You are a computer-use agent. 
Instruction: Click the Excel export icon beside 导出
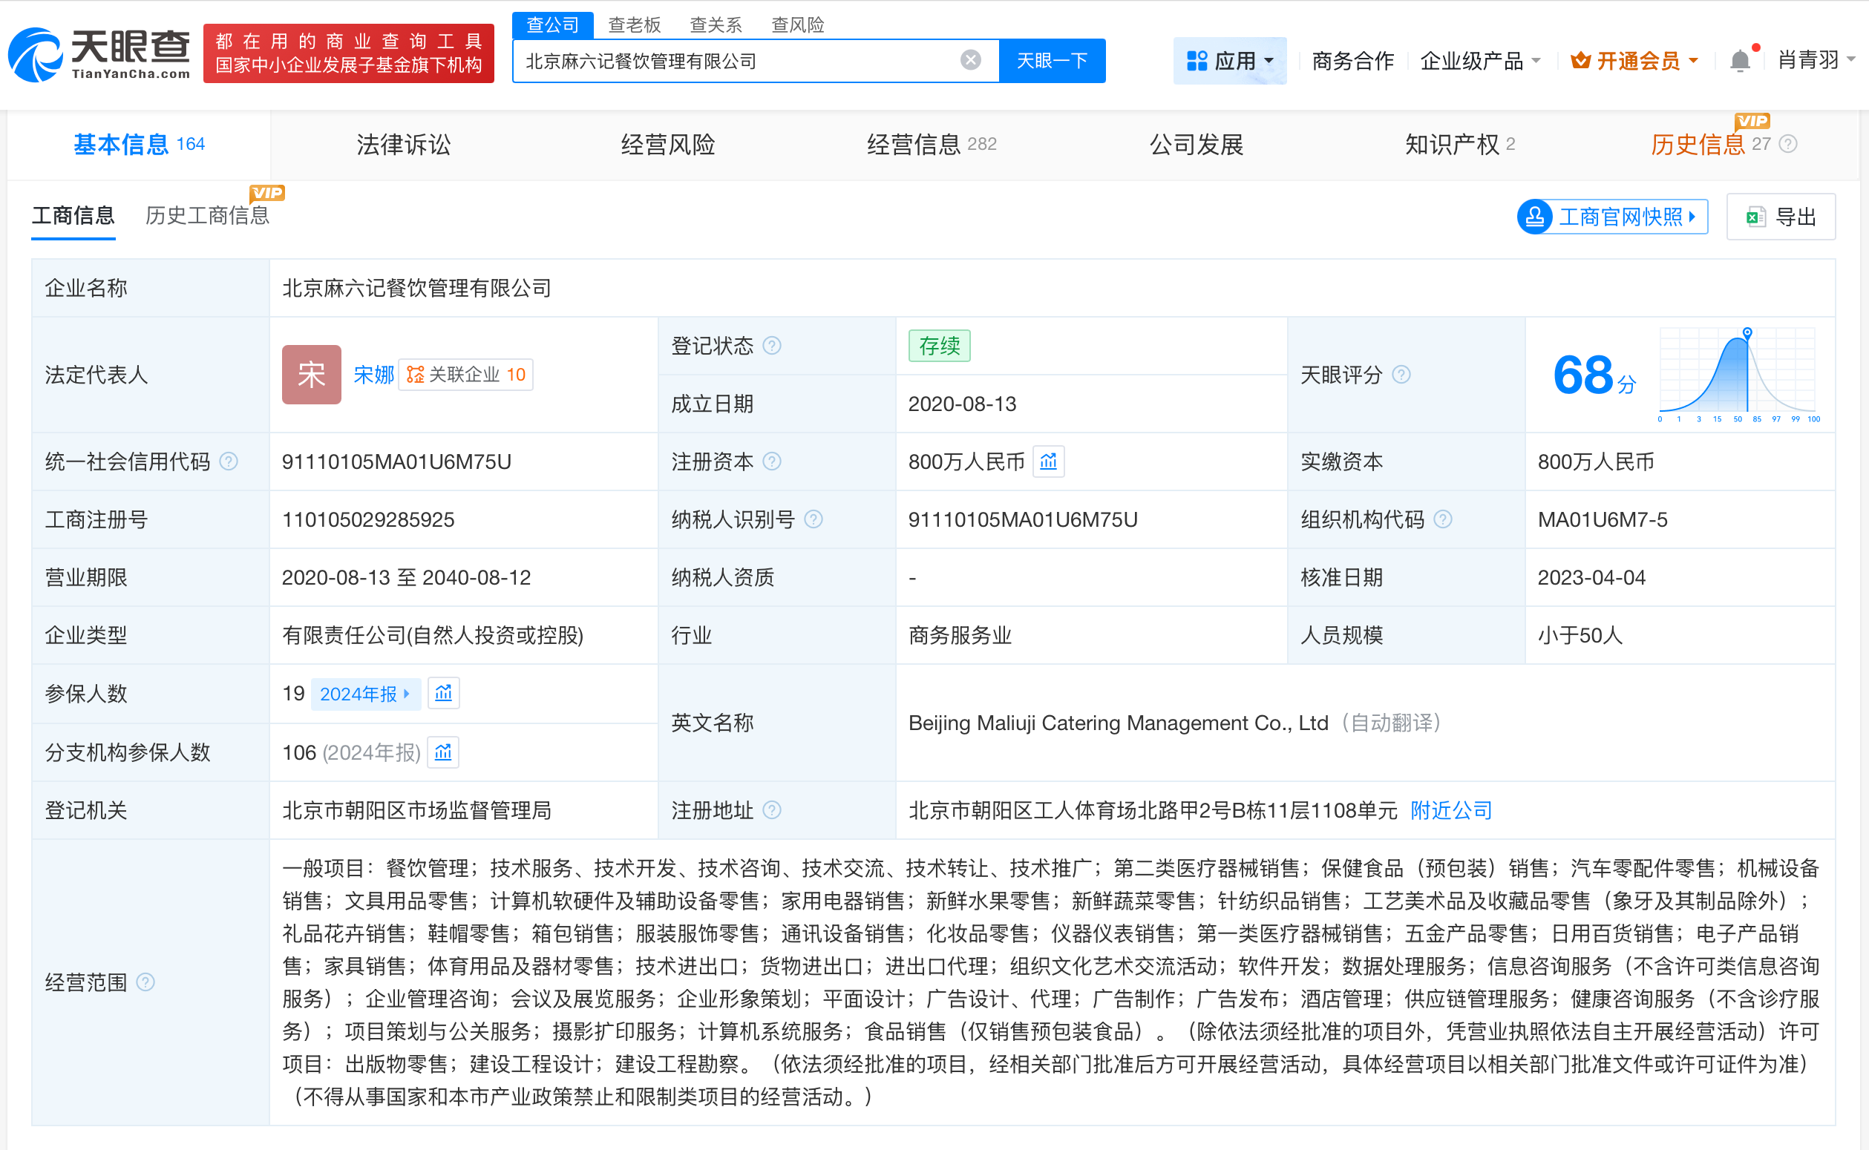point(1755,217)
